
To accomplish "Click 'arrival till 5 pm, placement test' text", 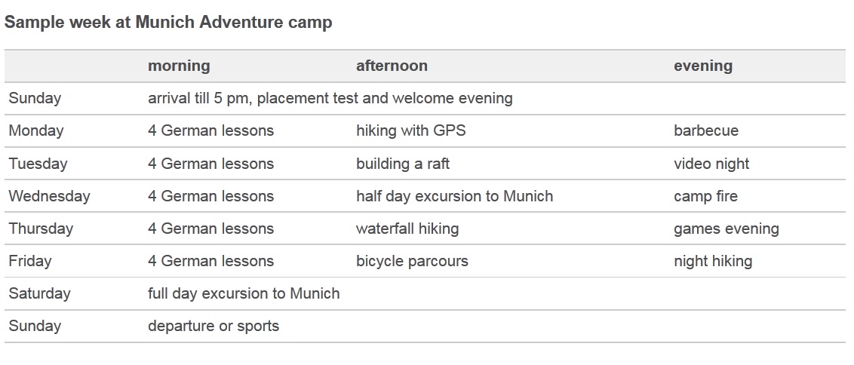I will pyautogui.click(x=253, y=99).
